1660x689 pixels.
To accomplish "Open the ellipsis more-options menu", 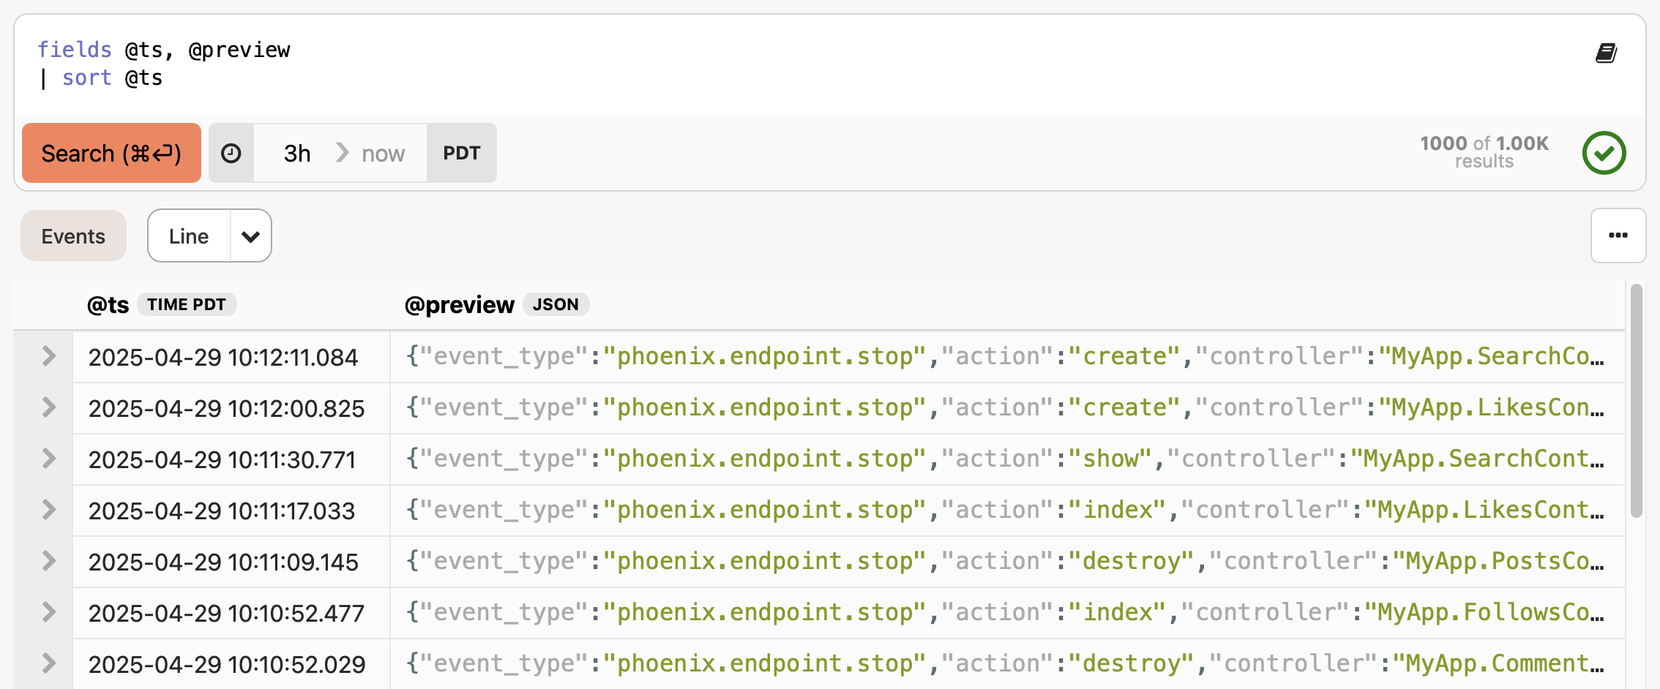I will point(1618,236).
